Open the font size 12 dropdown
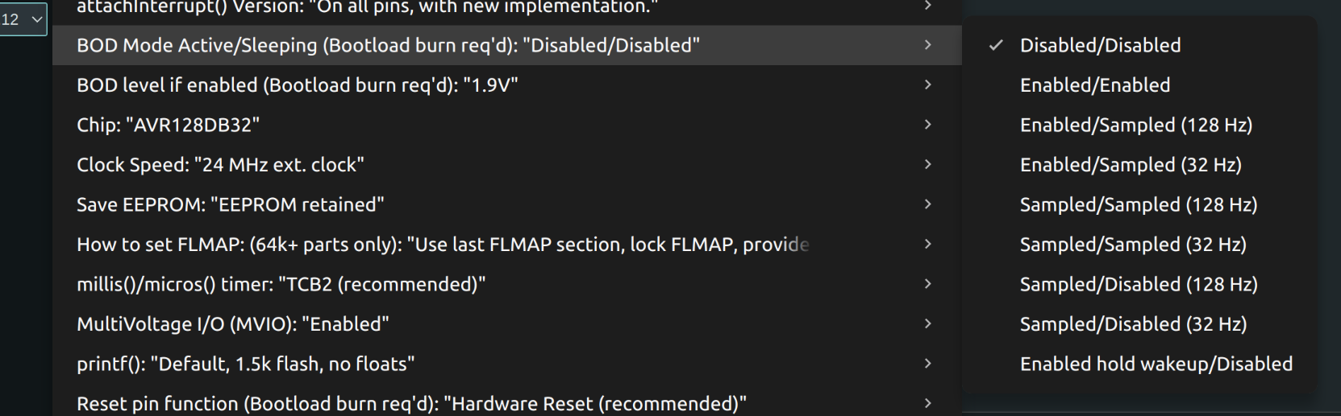The width and height of the screenshot is (1341, 416). coord(23,19)
